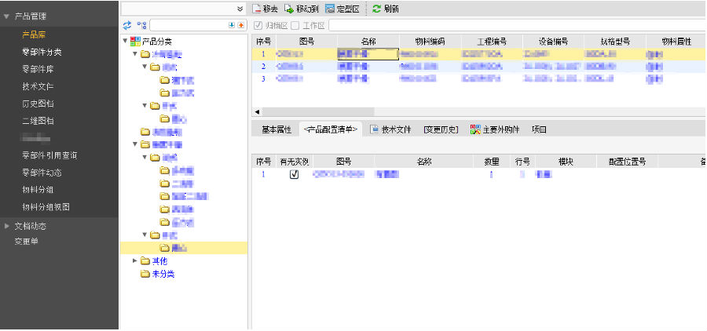Click the folder icon beside 其他
This screenshot has width=707, height=331.
145,260
